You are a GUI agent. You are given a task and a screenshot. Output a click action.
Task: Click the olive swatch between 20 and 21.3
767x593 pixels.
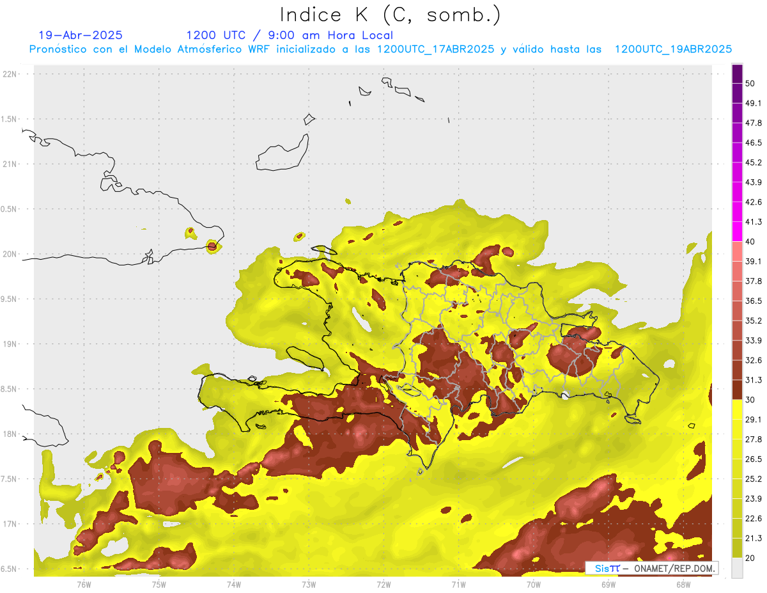tap(737, 548)
